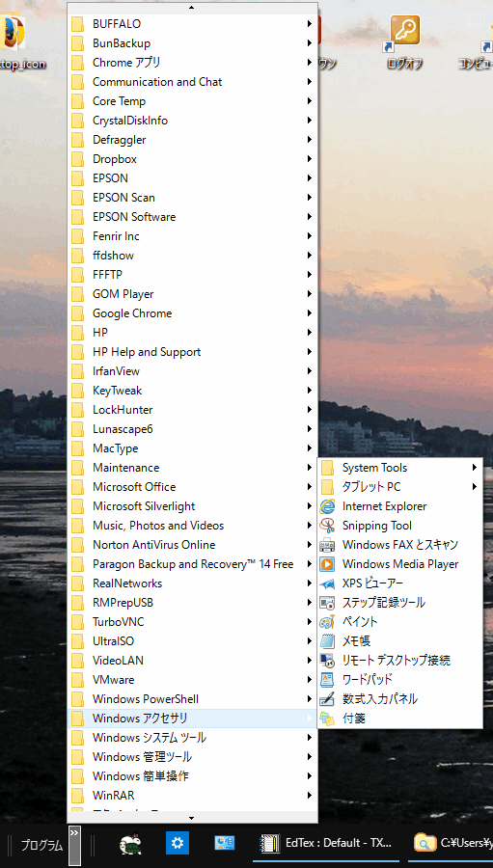Expand the UltraISO submenu arrow
Image resolution: width=493 pixels, height=868 pixels.
310,641
